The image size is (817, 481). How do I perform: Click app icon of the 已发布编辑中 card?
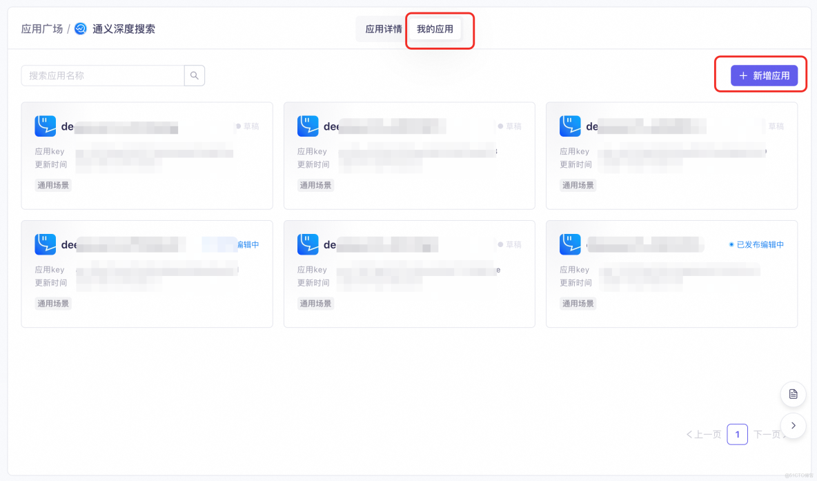(570, 244)
